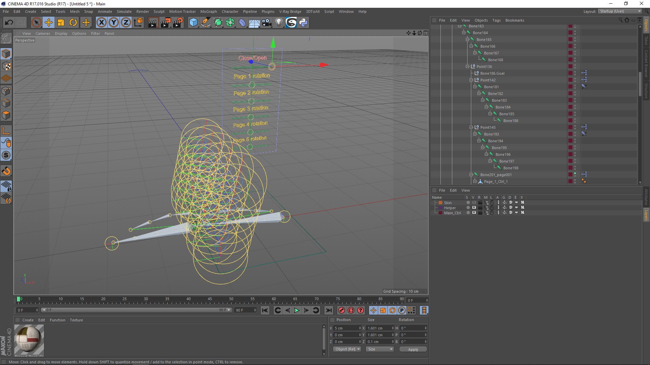650x365 pixels.
Task: Toggle visibility of Helper layer
Action: click(x=474, y=208)
